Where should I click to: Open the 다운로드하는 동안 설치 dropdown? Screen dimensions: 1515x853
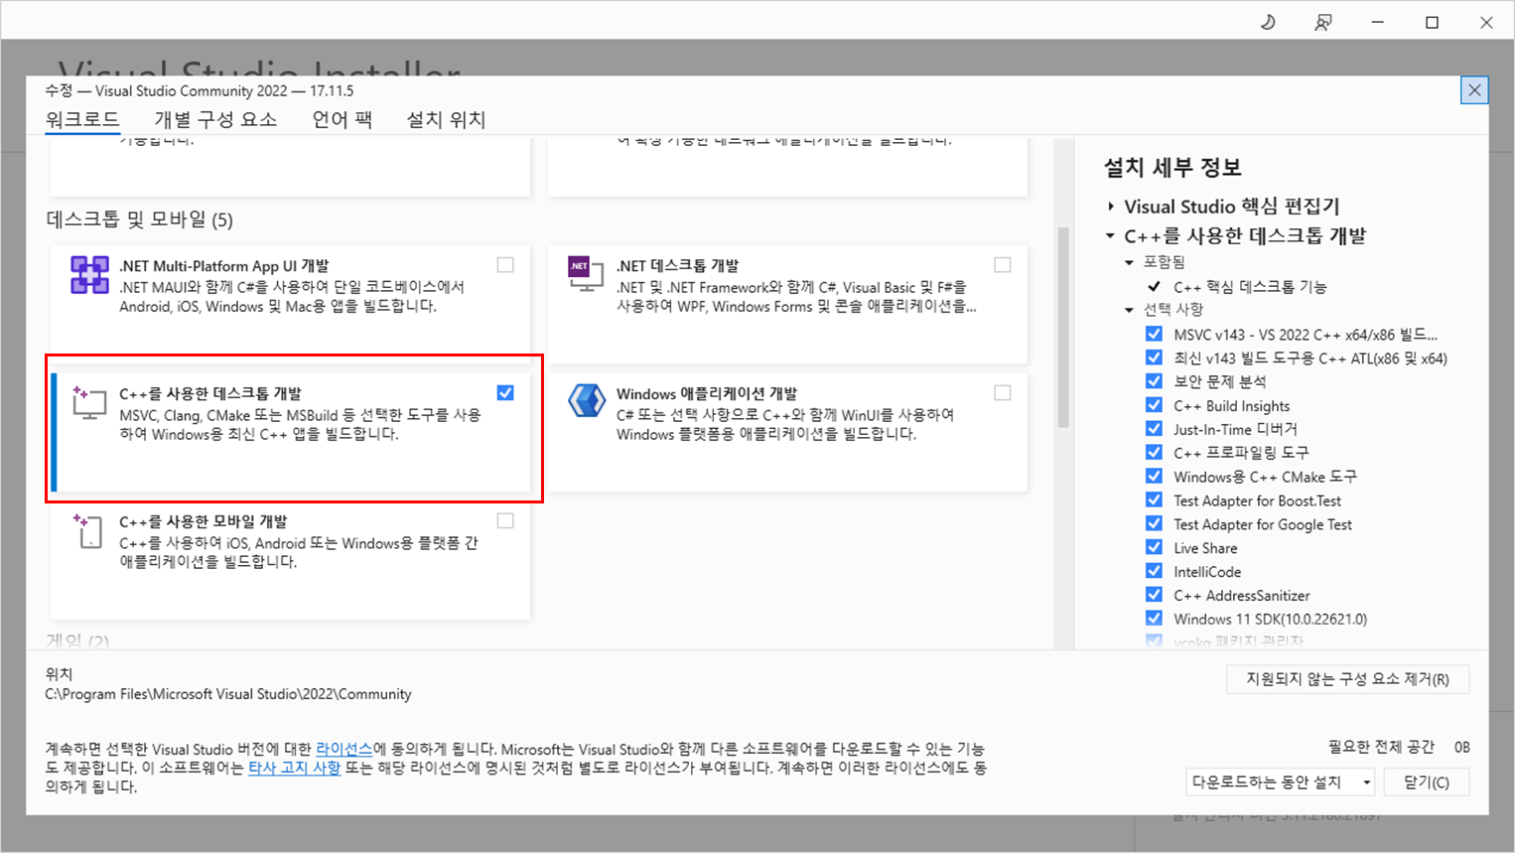(1280, 782)
